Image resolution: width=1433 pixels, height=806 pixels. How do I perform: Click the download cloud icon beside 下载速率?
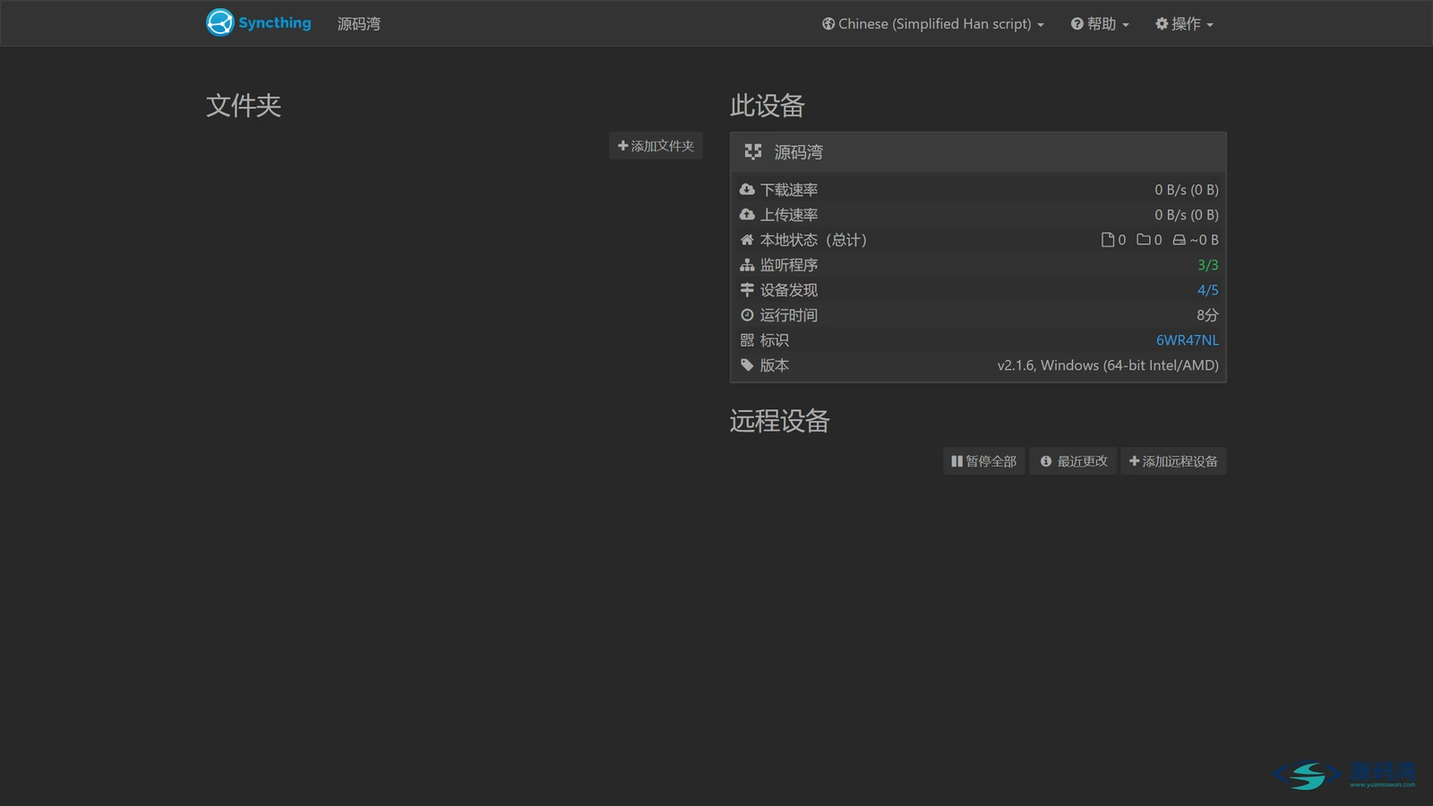(x=747, y=190)
